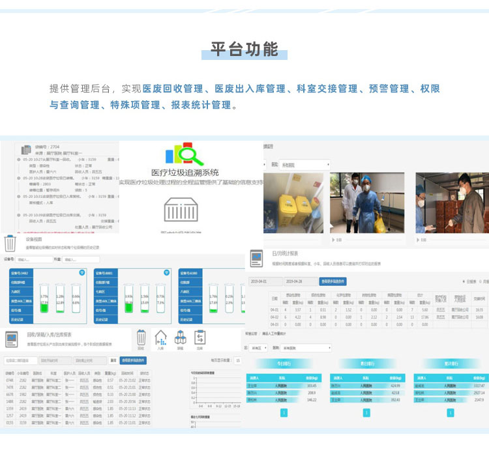This screenshot has height=456, width=489.
Task: Click the 回收开始时间 date field
Action: [x=55, y=360]
